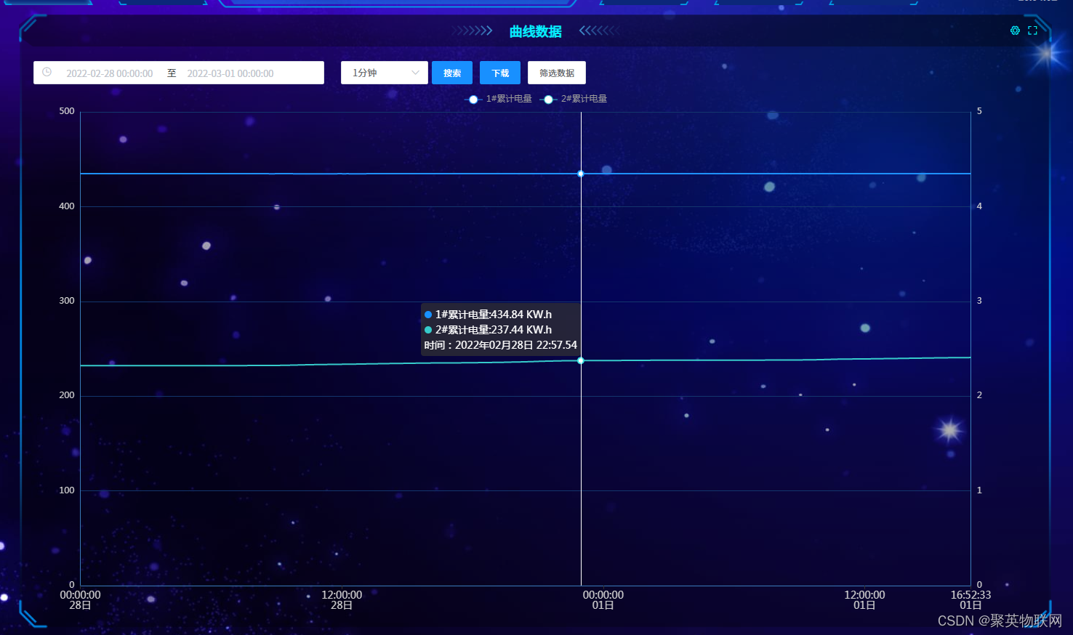Open the 1分钟 interval dropdown
Viewport: 1073px width, 635px height.
click(x=385, y=73)
